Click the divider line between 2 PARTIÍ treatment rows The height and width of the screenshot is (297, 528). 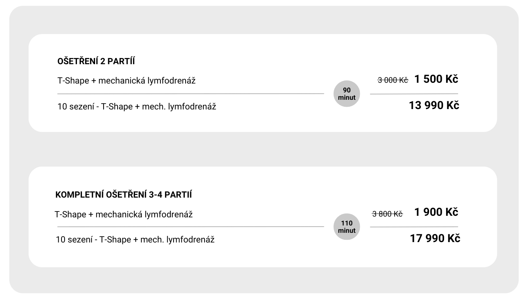point(191,94)
